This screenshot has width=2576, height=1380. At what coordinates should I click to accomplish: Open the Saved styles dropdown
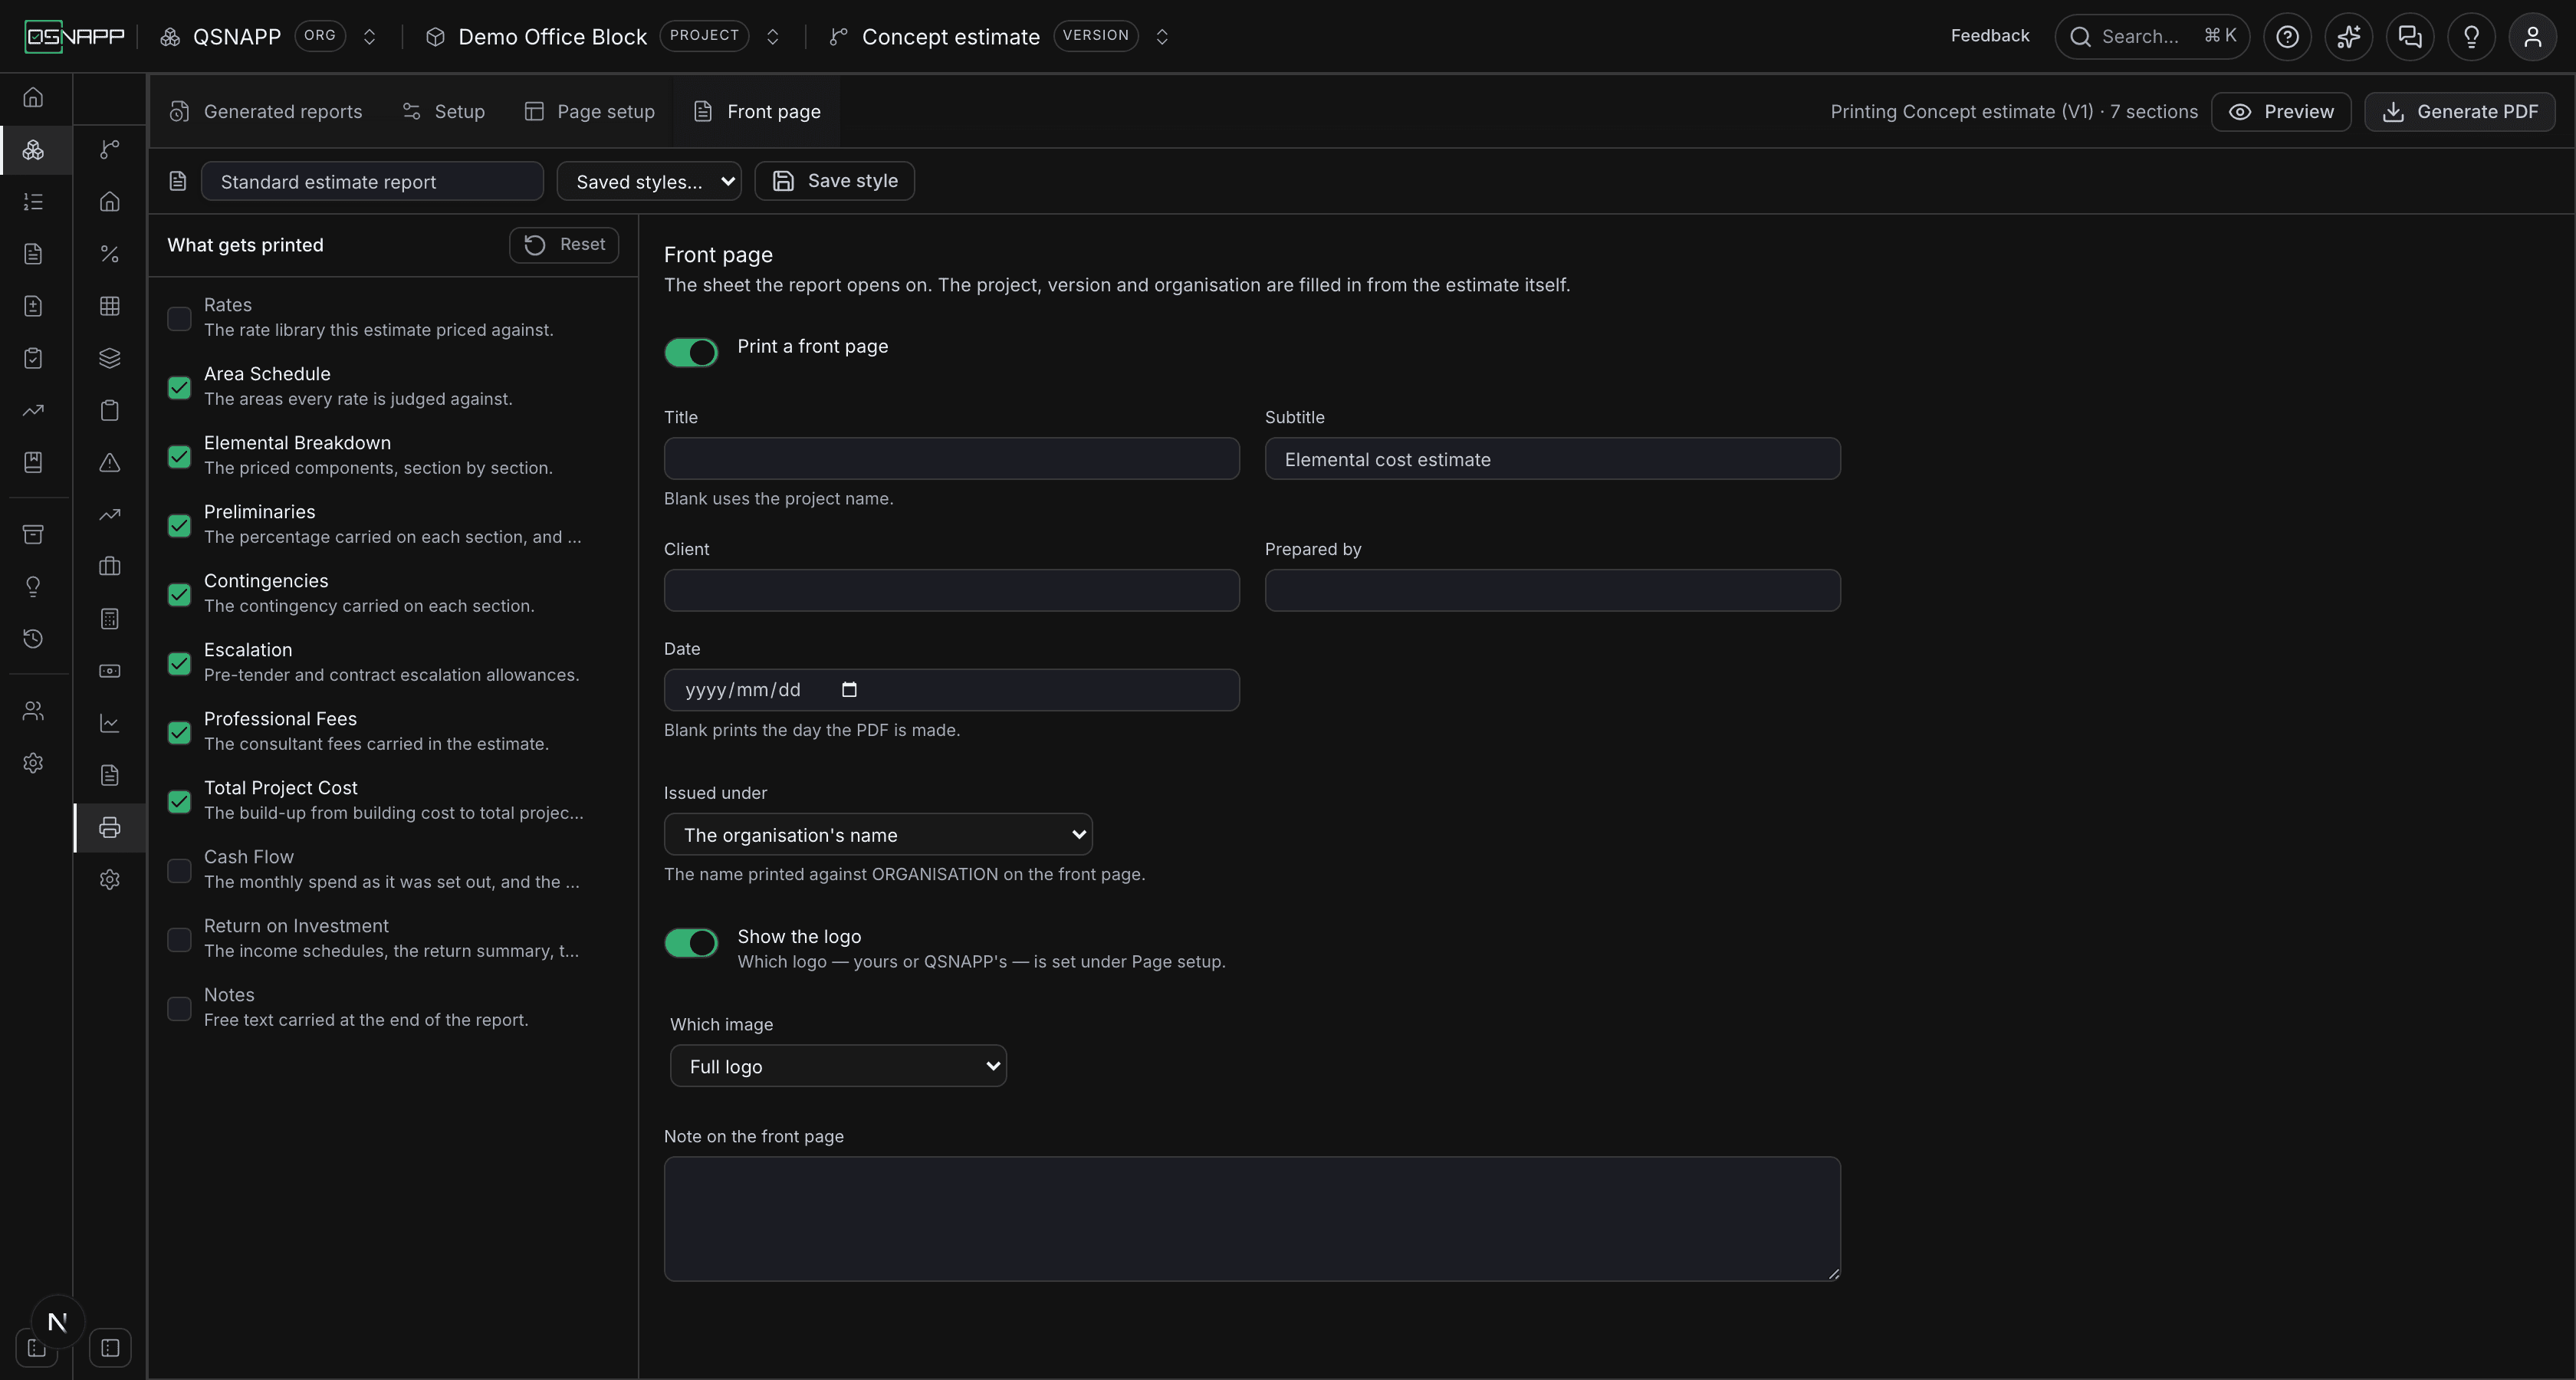(x=649, y=181)
